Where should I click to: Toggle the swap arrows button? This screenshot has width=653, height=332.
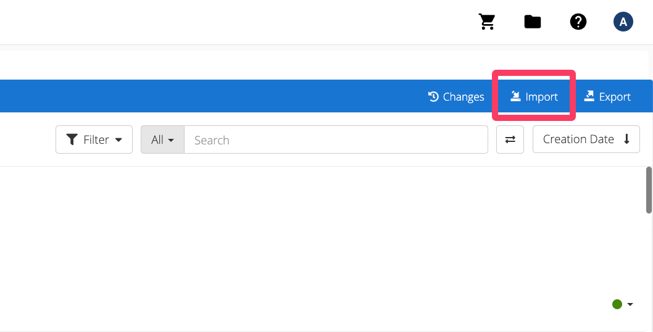[510, 139]
